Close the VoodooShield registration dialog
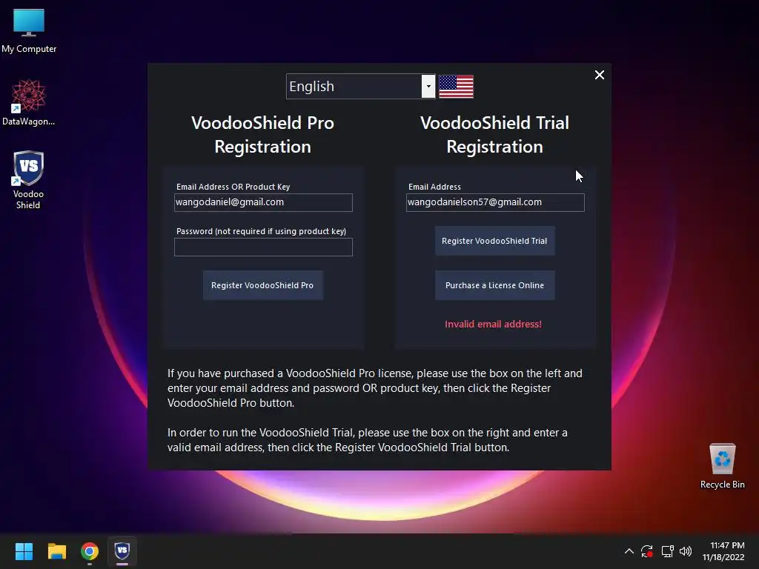The image size is (759, 569). click(599, 75)
